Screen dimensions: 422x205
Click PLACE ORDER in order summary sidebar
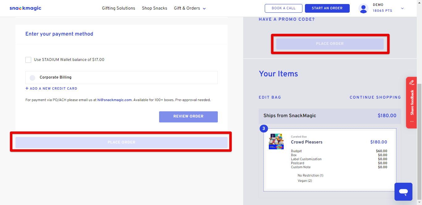[330, 44]
